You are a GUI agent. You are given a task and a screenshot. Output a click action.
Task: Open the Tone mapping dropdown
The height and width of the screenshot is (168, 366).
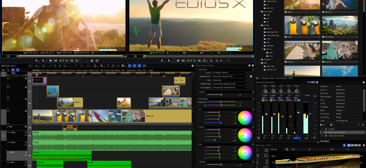point(230,87)
